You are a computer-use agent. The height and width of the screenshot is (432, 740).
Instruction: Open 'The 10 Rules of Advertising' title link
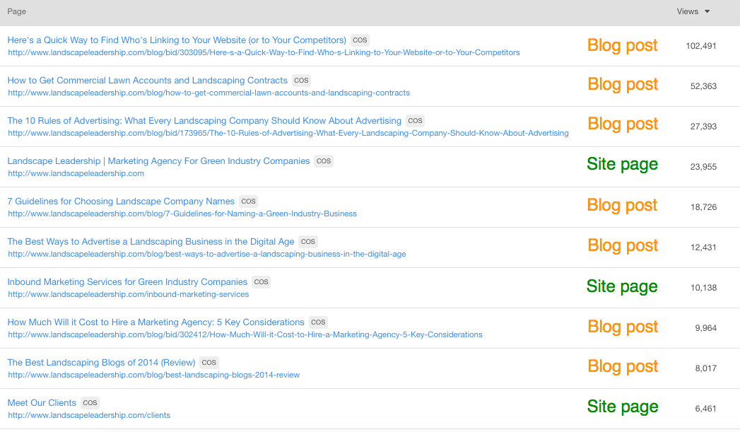(204, 121)
